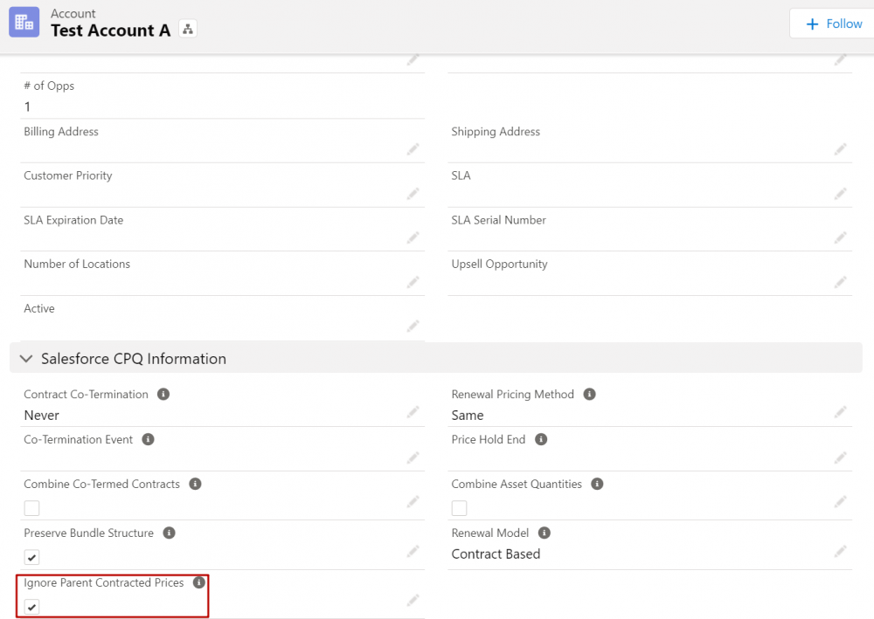The height and width of the screenshot is (619, 874).
Task: Edit Combine Co-Termed Contracts pencil icon
Action: 413,501
